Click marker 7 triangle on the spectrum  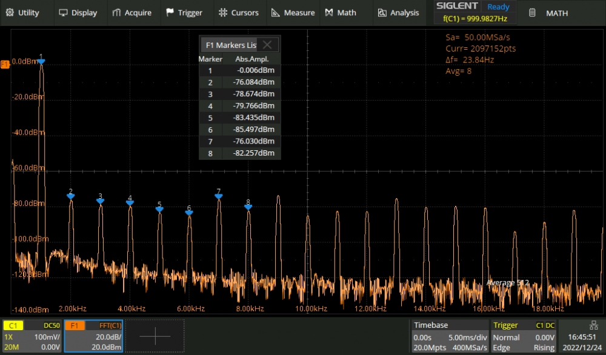[218, 195]
